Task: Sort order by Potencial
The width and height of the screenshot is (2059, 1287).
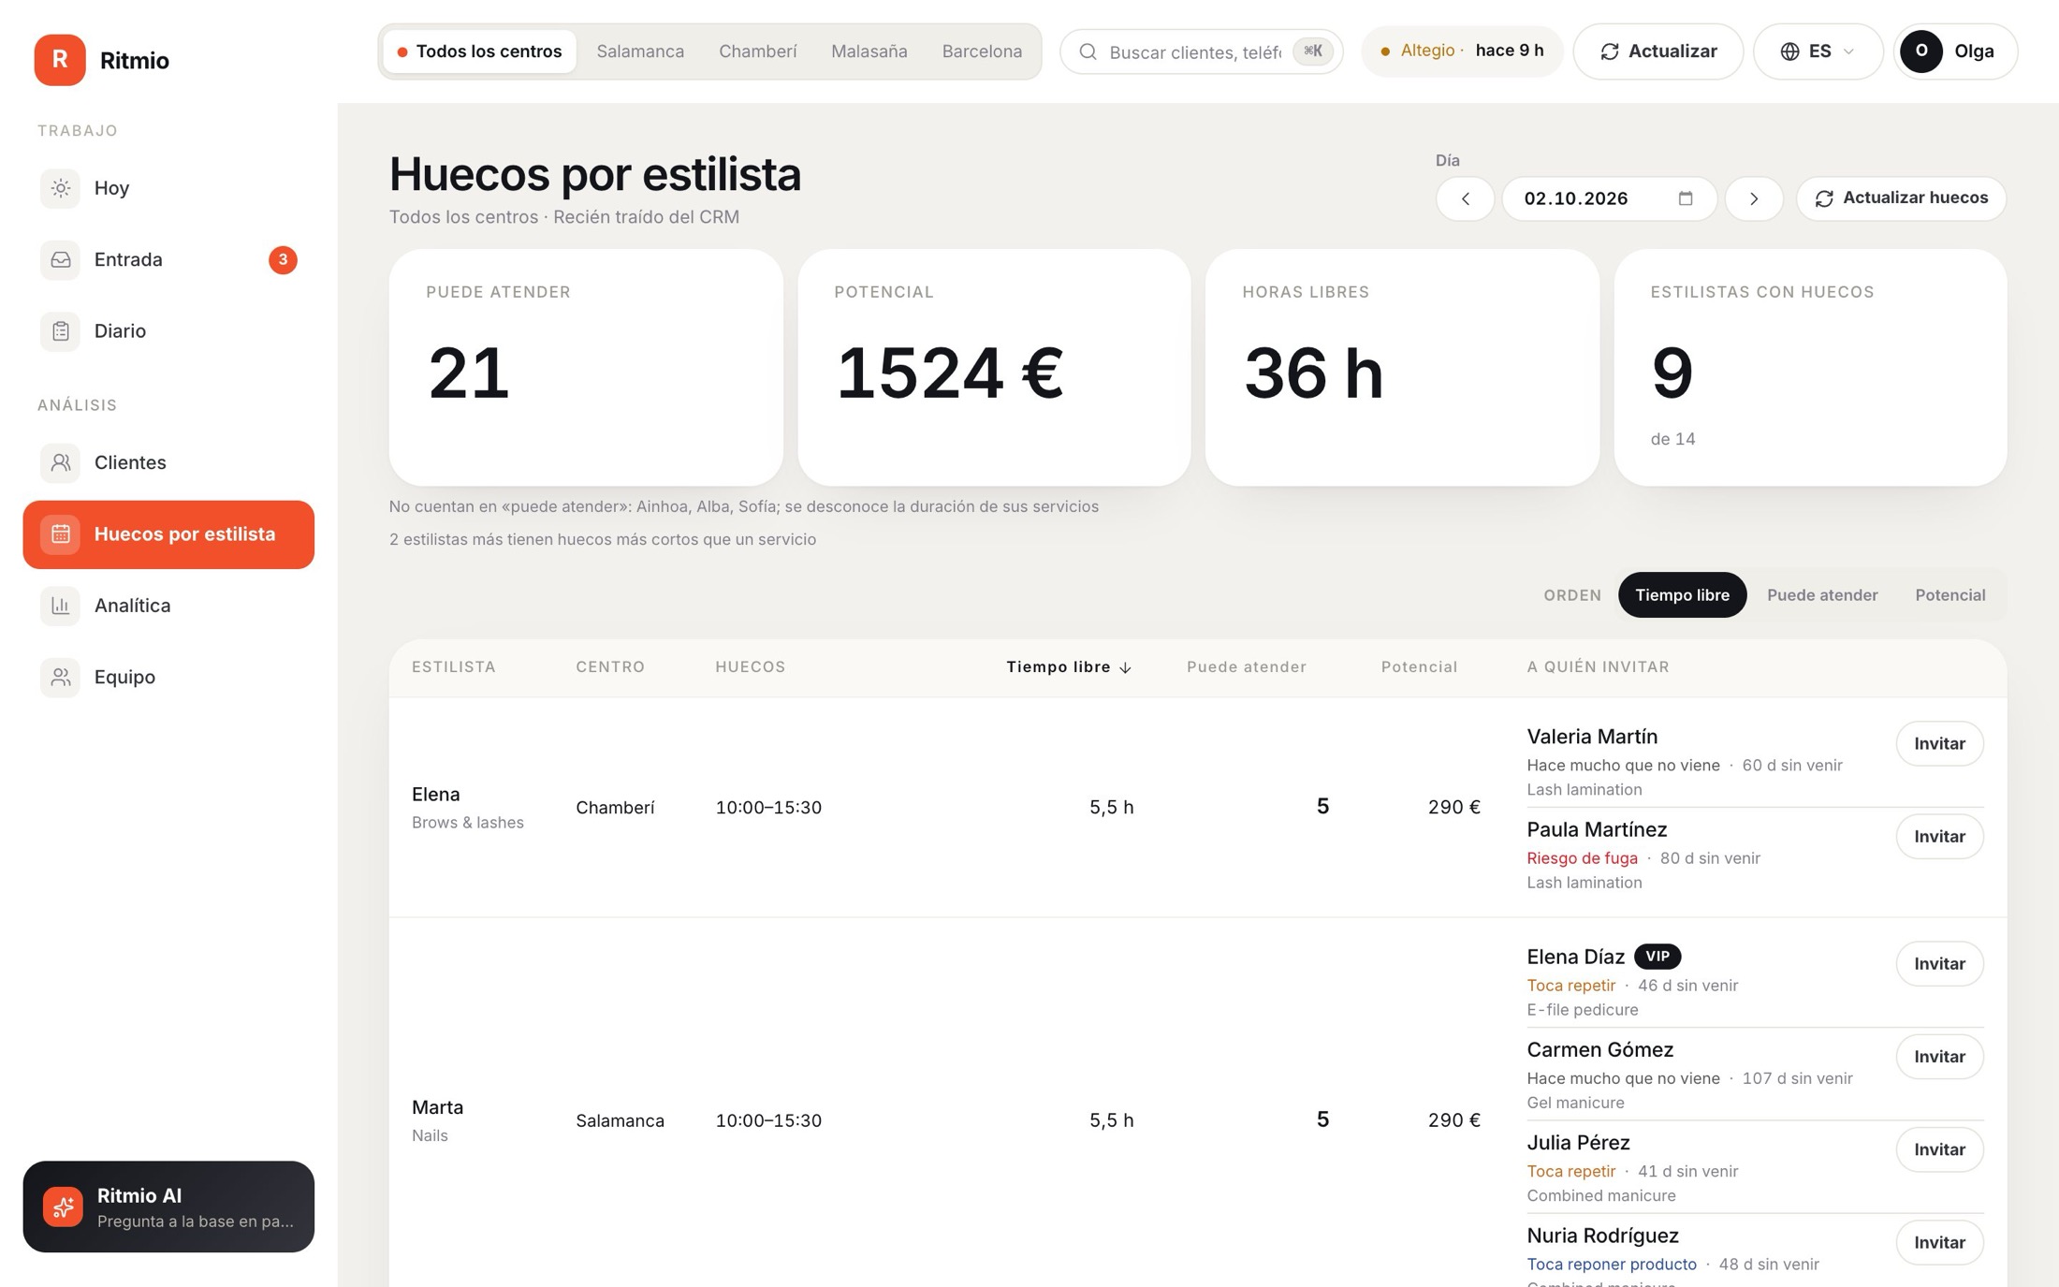Action: click(x=1949, y=595)
